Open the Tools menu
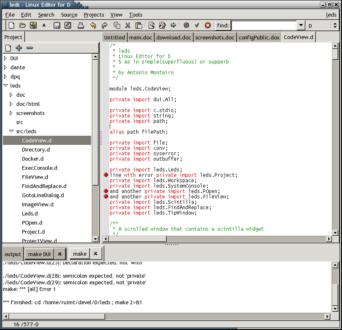Screen dimensions: 342x330 (x=135, y=15)
